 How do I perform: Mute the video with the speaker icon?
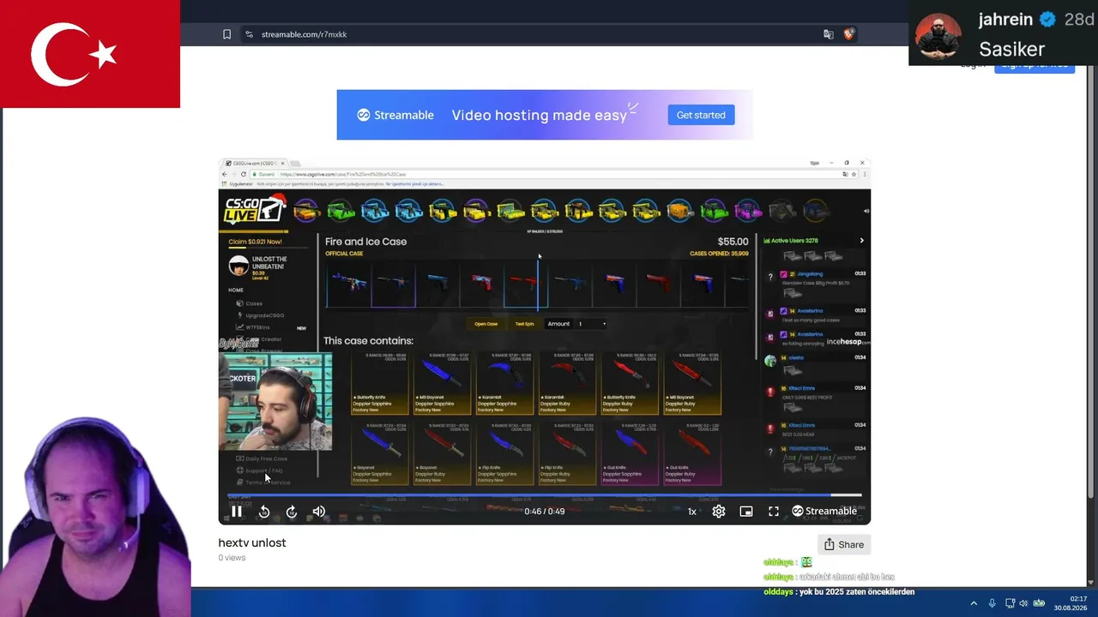(319, 512)
